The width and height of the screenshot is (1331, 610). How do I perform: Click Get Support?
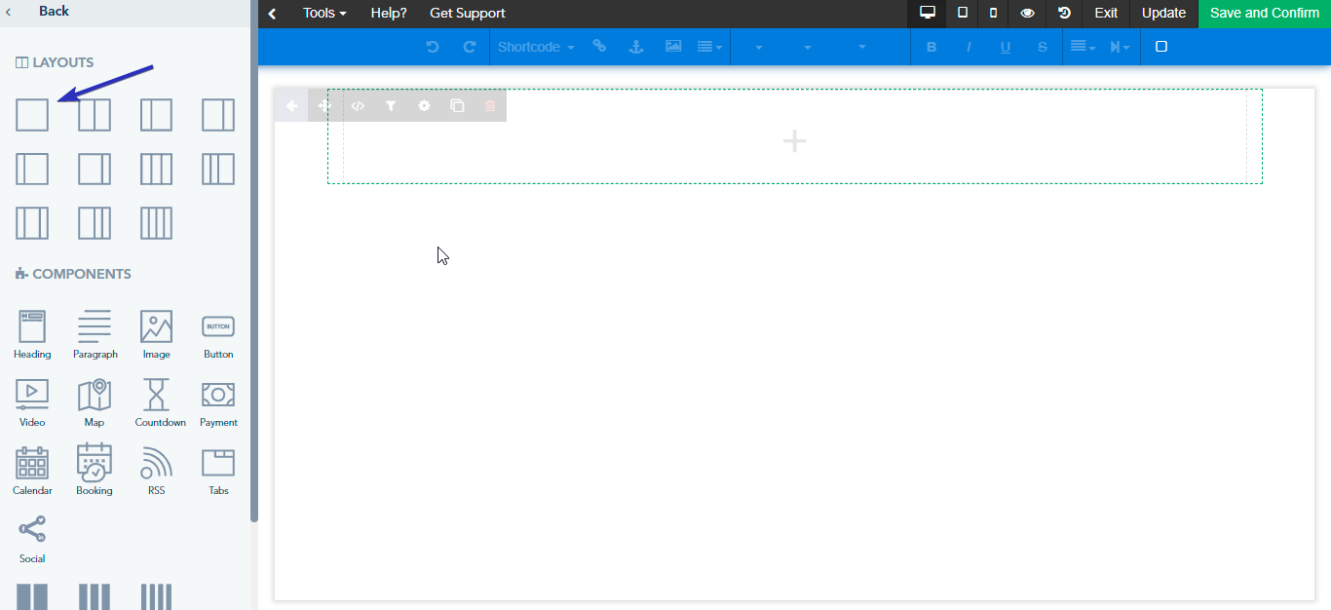click(x=468, y=14)
